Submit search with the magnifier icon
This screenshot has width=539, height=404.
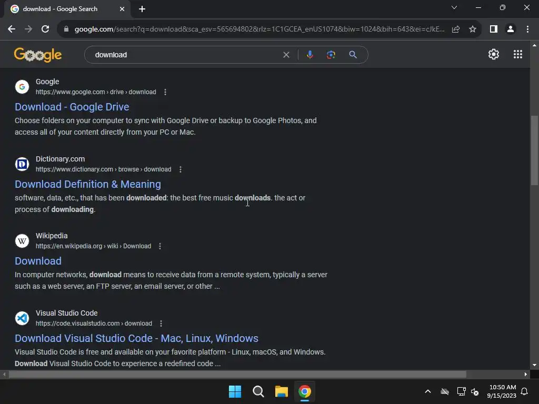[353, 55]
